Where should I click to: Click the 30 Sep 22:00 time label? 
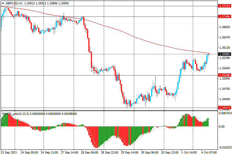(170, 153)
